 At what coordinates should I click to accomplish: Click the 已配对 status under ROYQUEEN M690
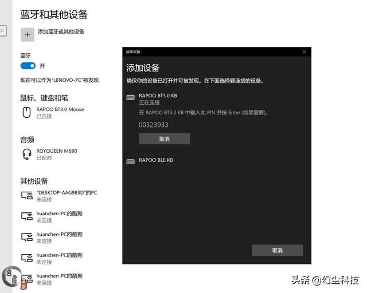[44, 158]
